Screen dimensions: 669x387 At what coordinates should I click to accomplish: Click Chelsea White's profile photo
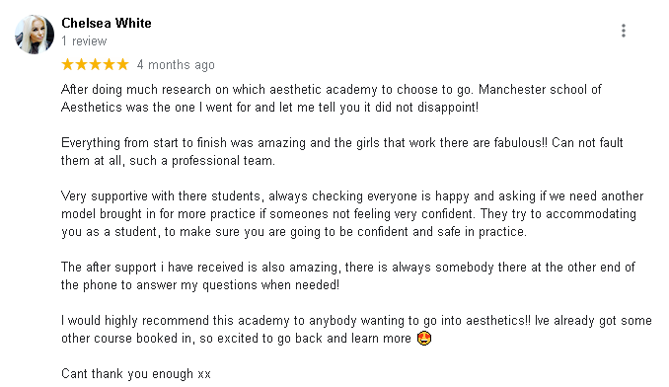click(35, 35)
